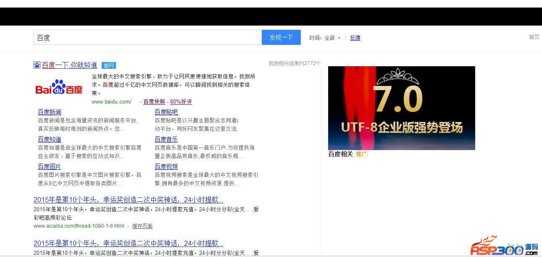Open second 2015年是第10个年头 result title
Screen dimensions: 542x257
click(x=129, y=243)
